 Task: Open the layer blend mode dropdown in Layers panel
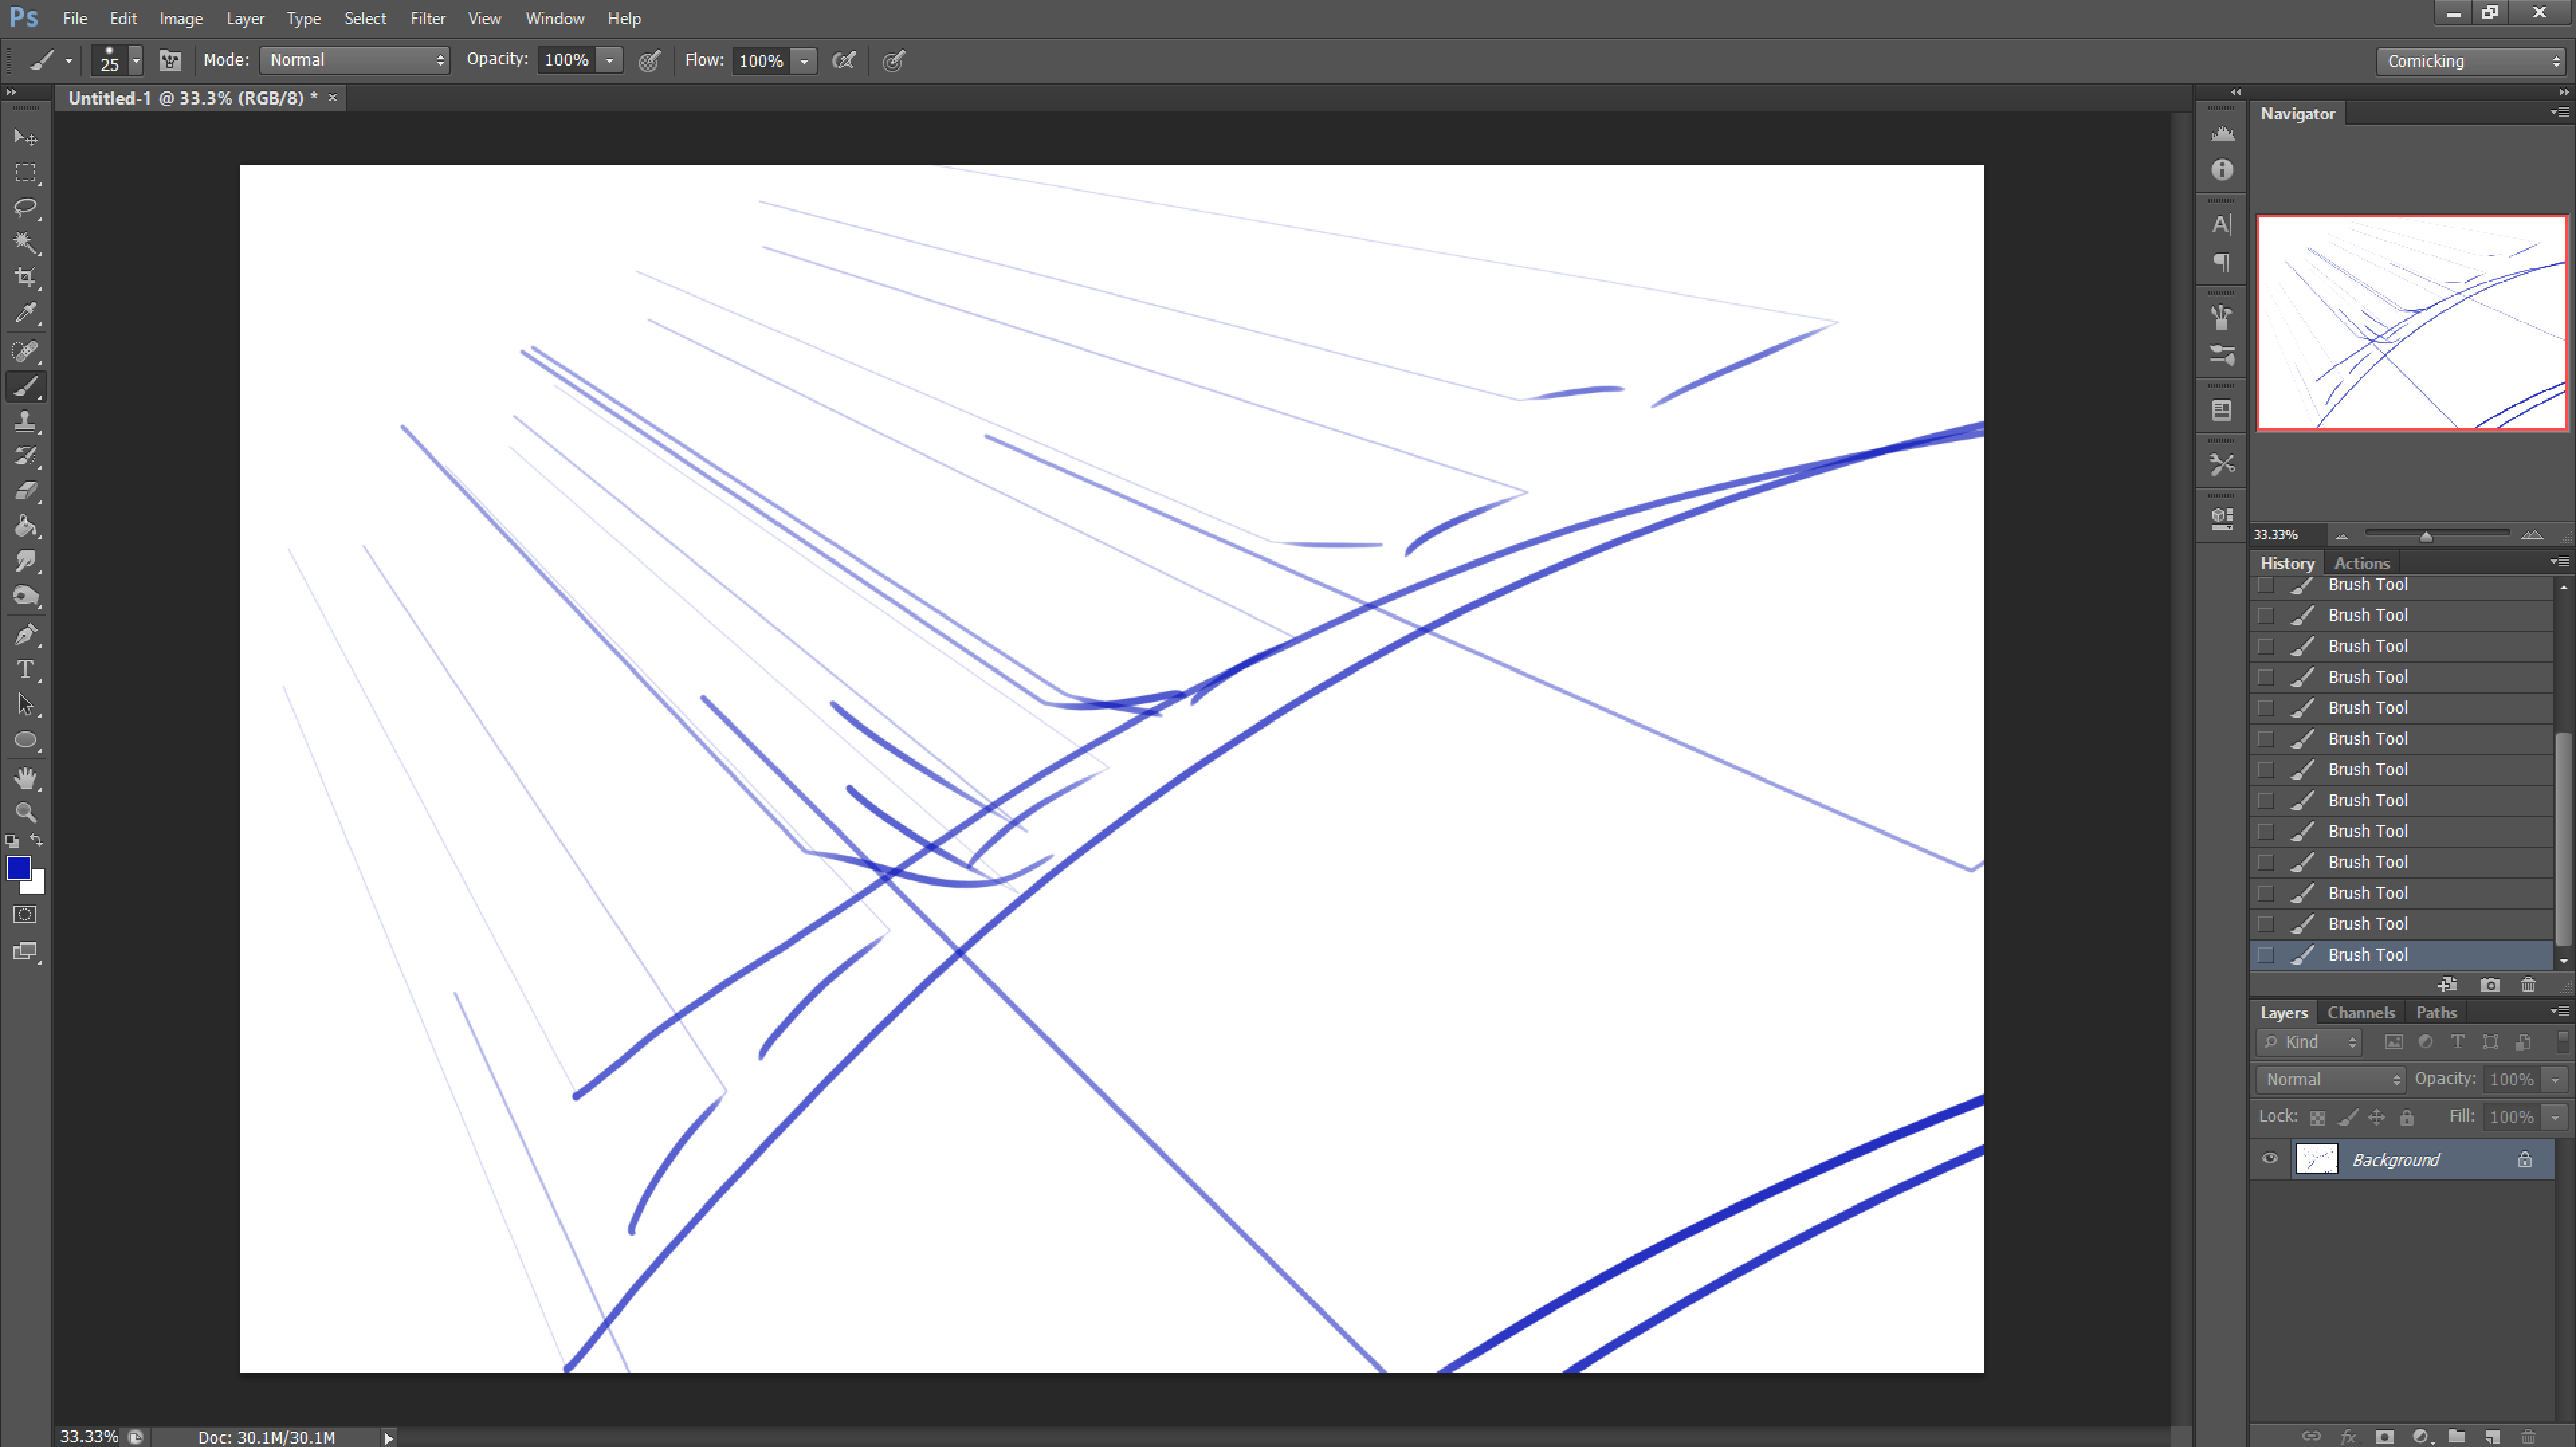point(2330,1079)
